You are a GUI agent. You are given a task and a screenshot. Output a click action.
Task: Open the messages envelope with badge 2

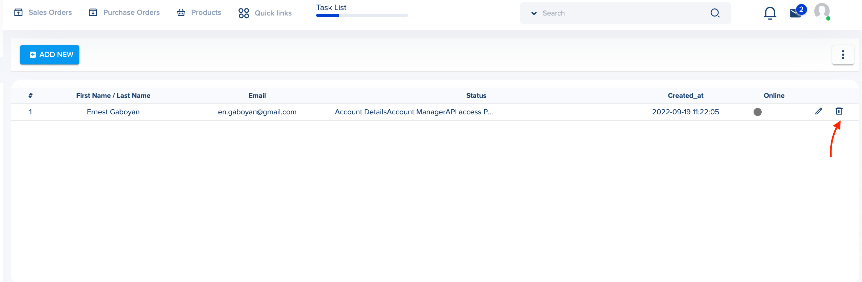[x=796, y=13]
